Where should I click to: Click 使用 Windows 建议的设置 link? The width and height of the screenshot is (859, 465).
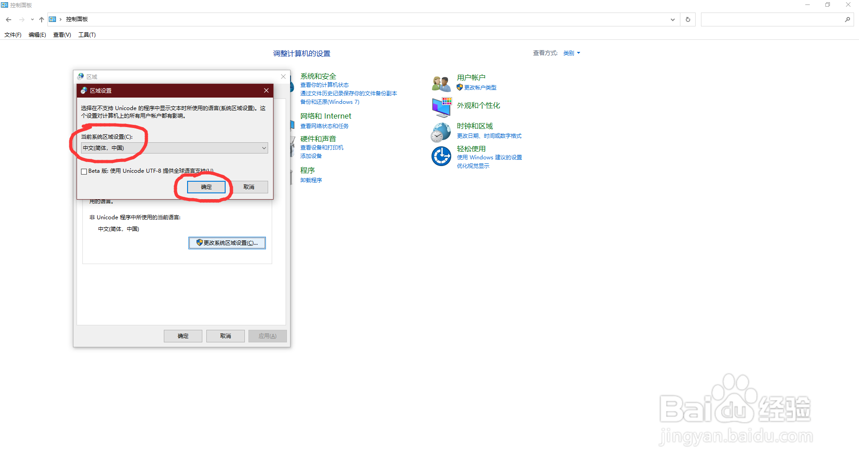[489, 158]
